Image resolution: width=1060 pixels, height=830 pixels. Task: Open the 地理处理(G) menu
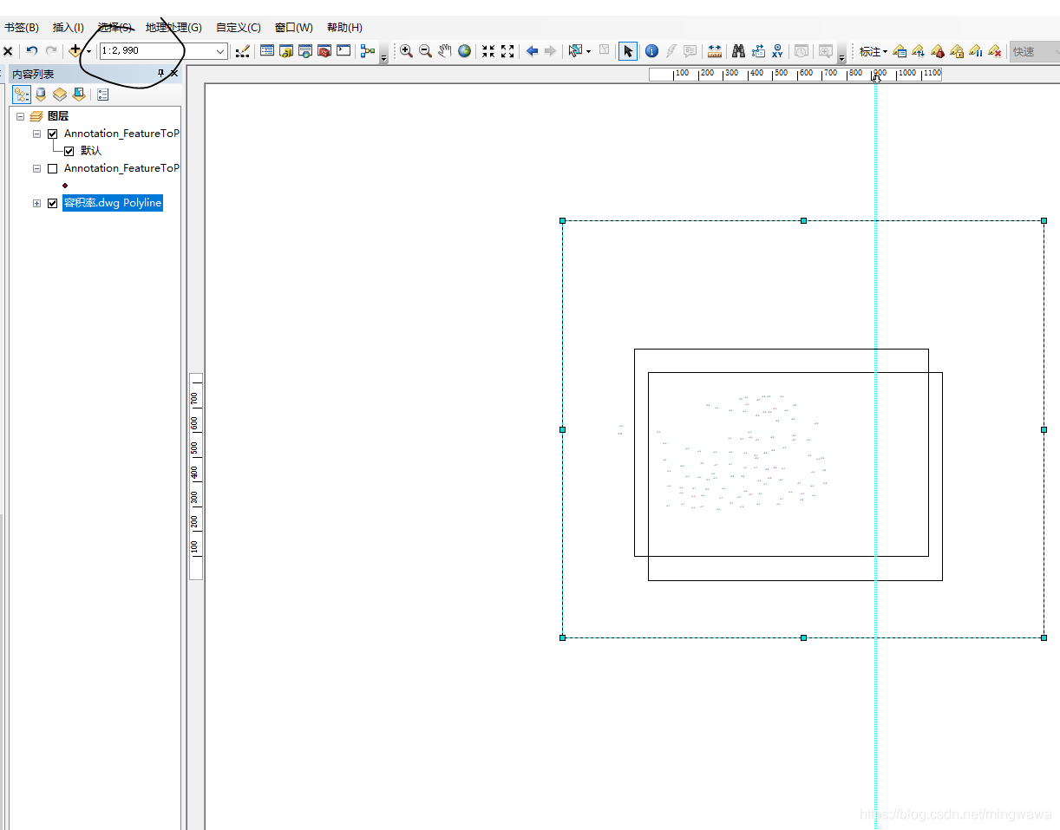tap(173, 28)
